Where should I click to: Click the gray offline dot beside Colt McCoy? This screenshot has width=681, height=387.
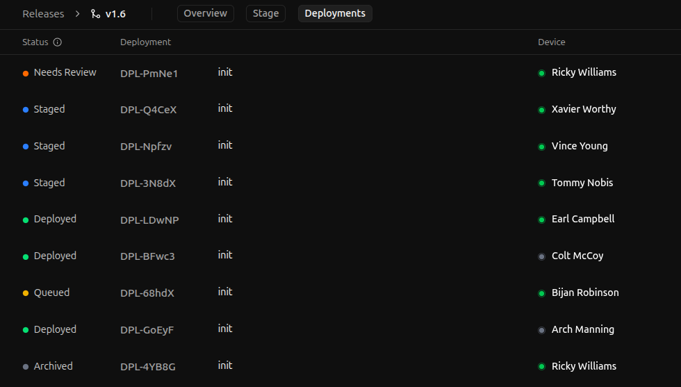[541, 256]
